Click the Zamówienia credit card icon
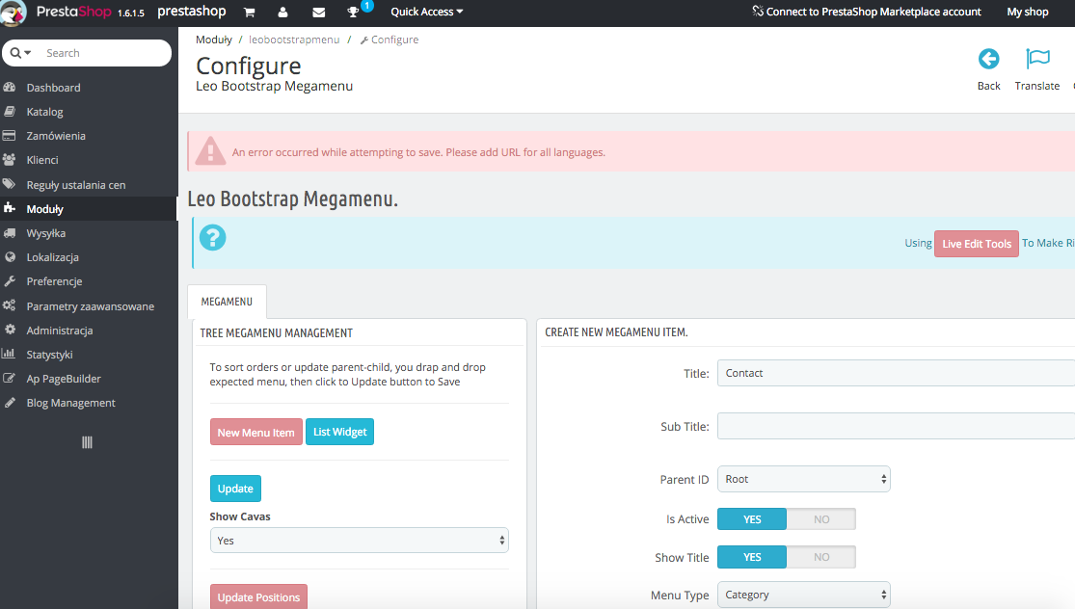The width and height of the screenshot is (1075, 609). click(9, 135)
